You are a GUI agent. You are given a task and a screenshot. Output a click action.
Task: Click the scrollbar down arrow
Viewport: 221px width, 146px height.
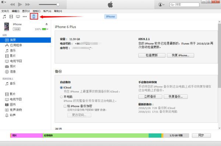pyautogui.click(x=220, y=128)
